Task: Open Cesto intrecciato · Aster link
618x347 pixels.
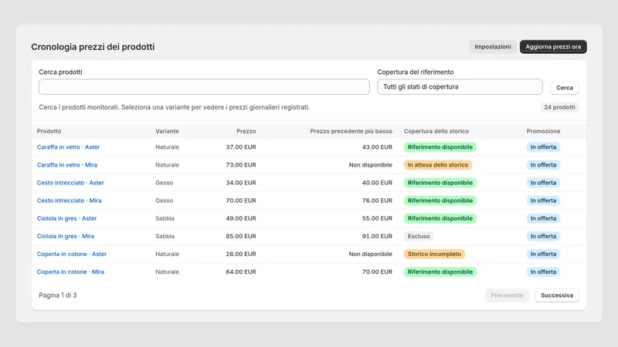Action: tap(70, 183)
